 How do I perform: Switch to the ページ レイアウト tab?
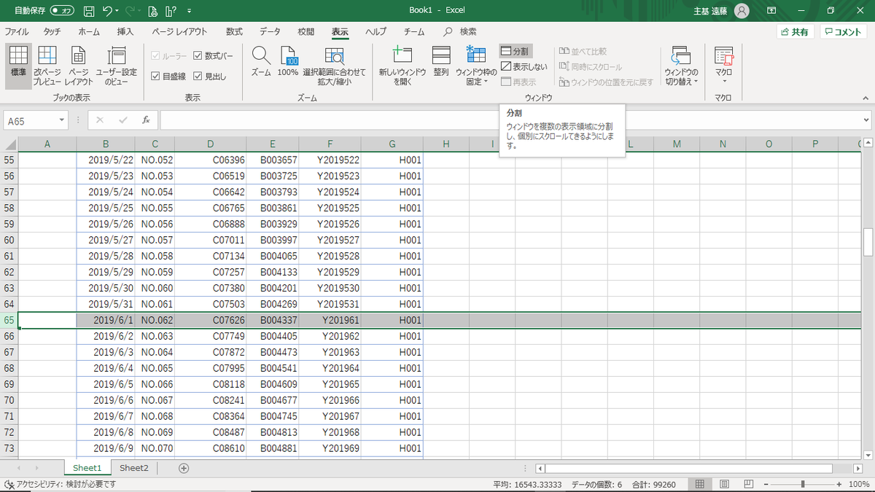coord(179,32)
